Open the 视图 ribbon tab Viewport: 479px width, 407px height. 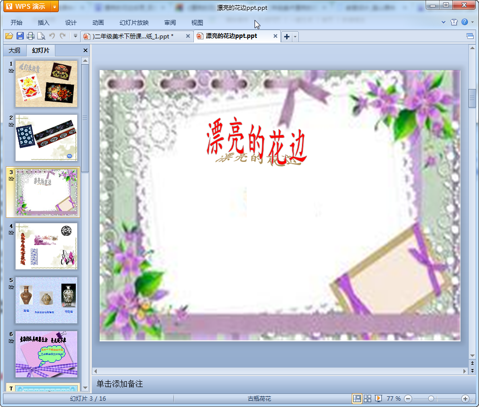[197, 23]
